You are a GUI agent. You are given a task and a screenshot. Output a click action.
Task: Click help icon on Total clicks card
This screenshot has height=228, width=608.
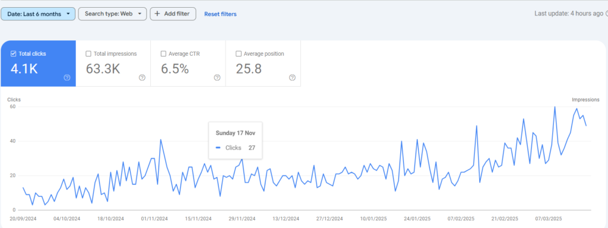67,78
